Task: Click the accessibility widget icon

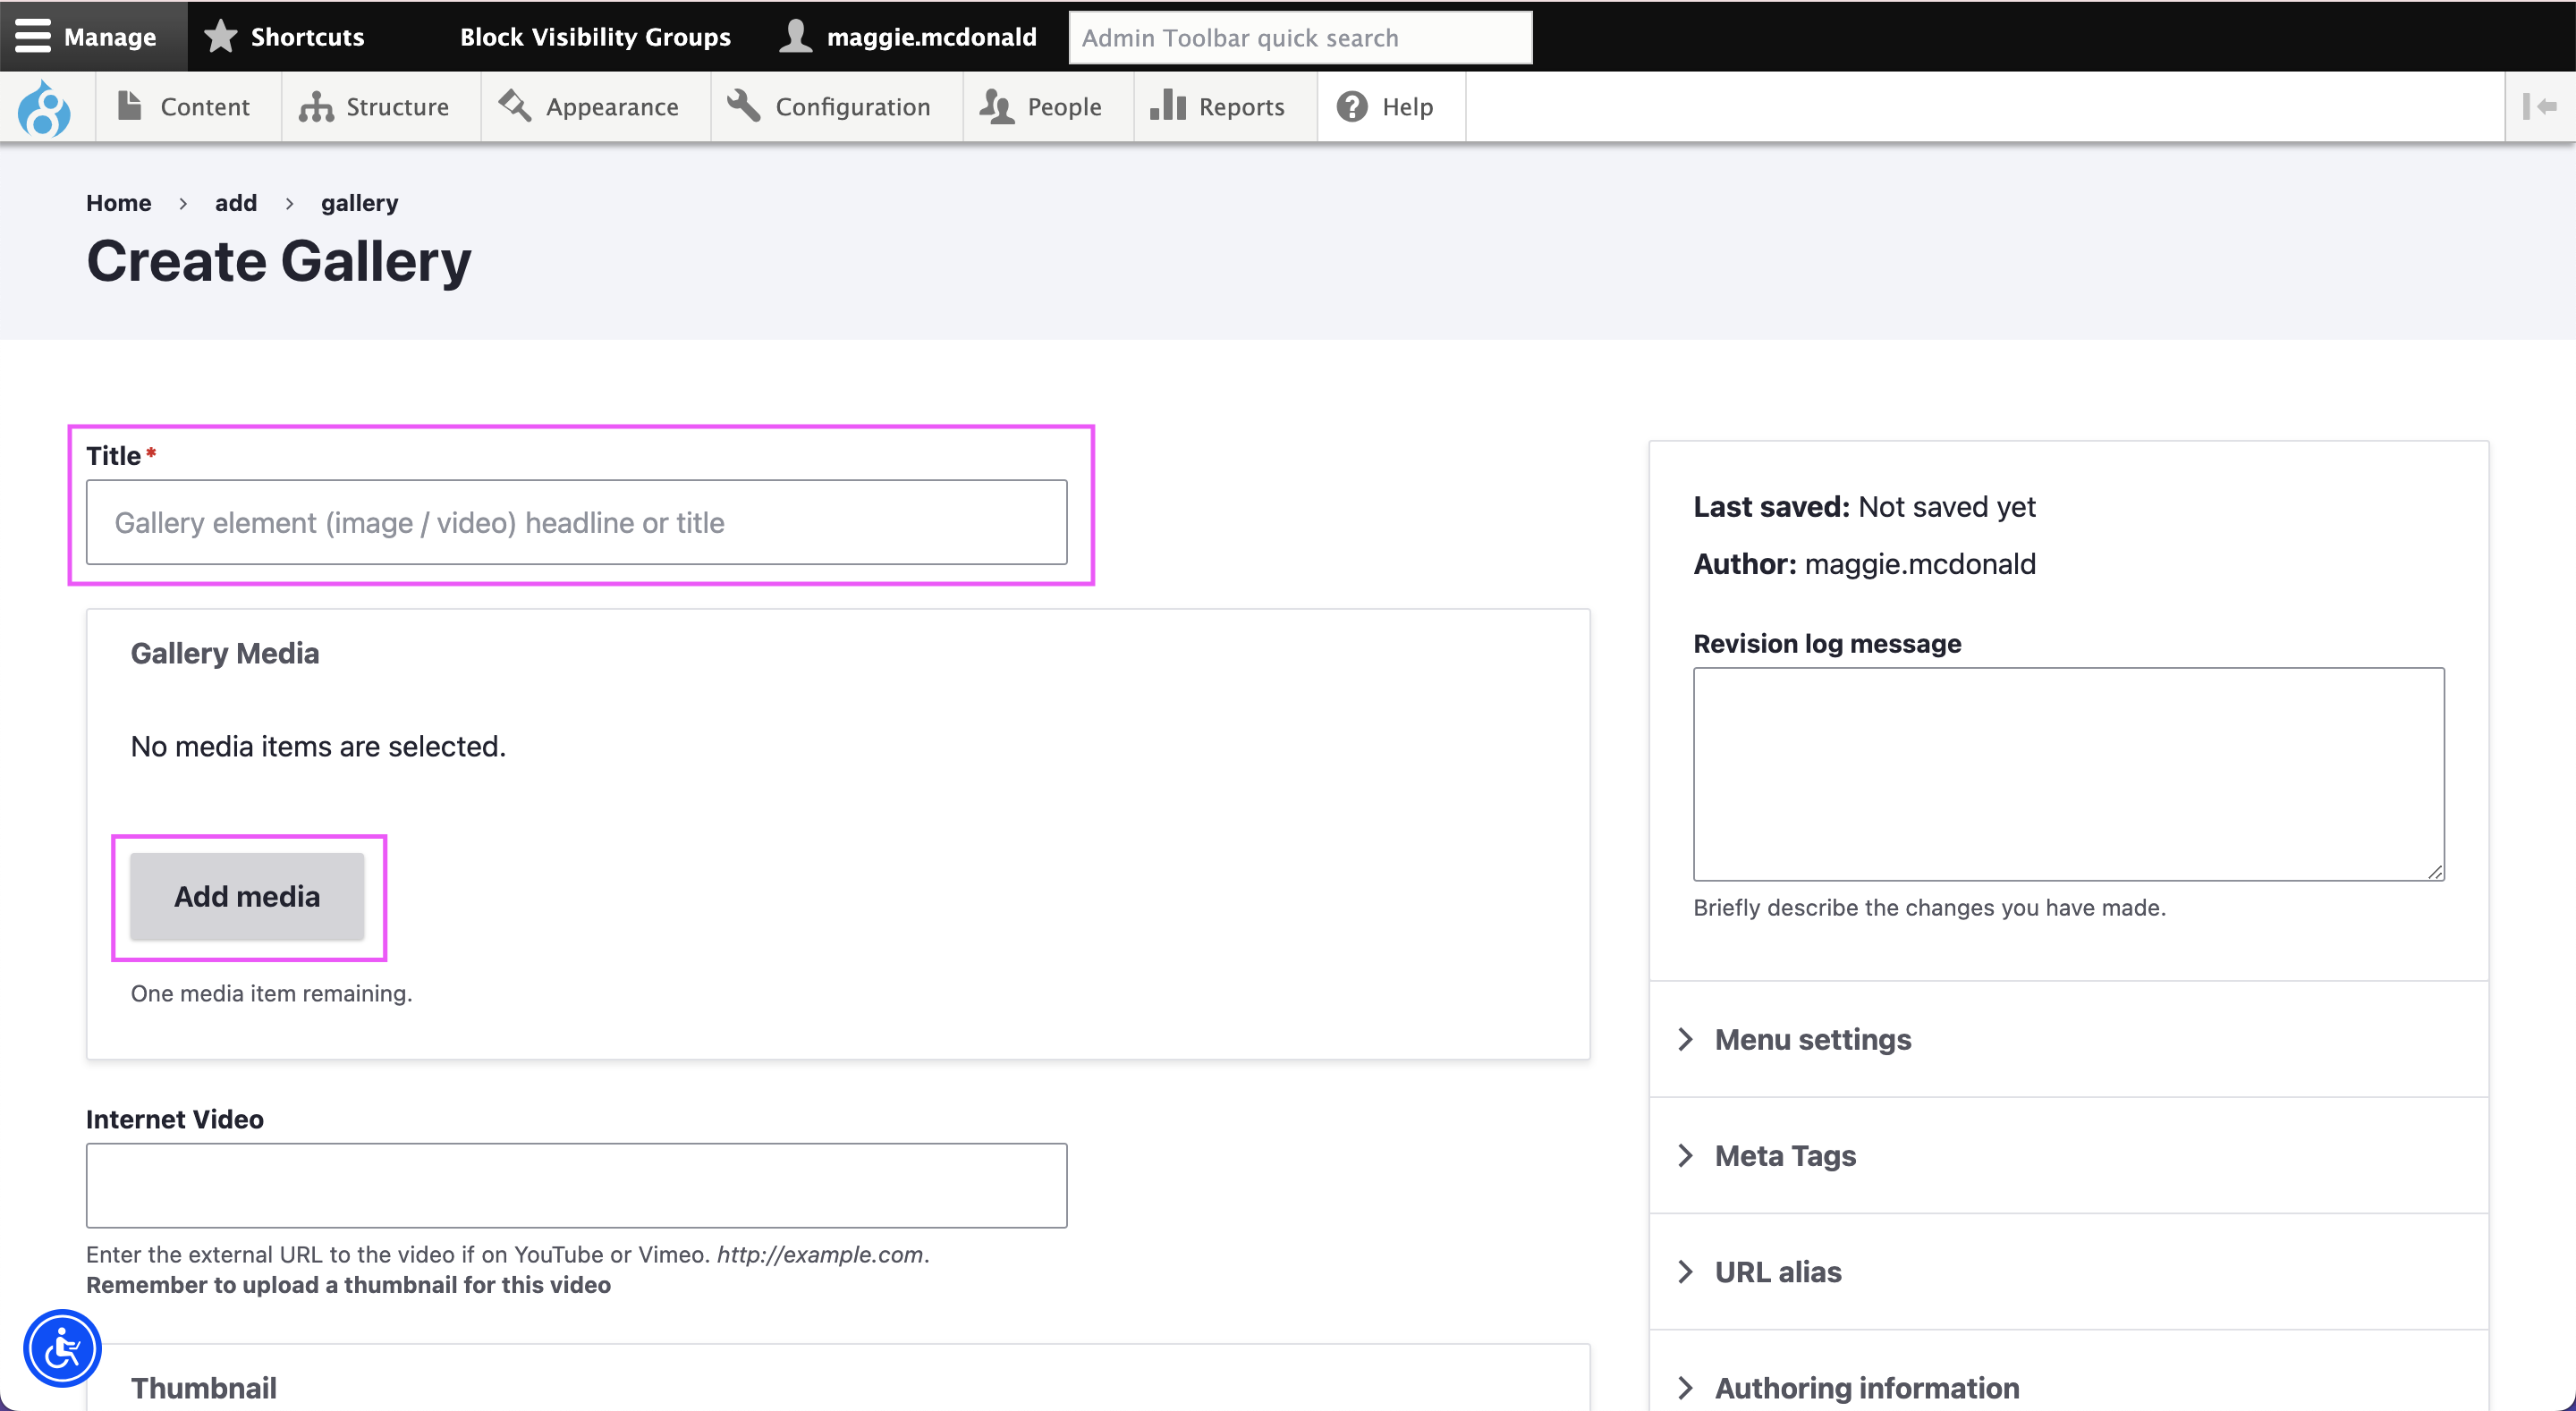Action: tap(62, 1349)
